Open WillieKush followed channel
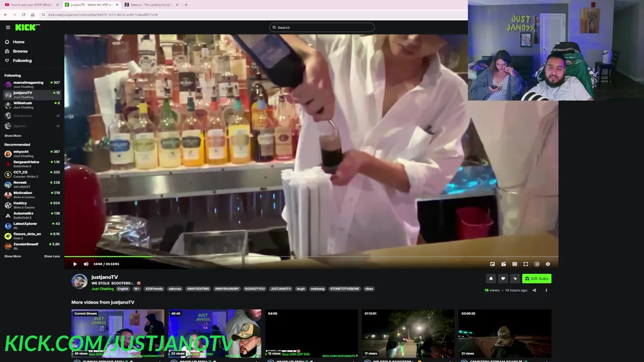The width and height of the screenshot is (644, 362). click(x=32, y=105)
